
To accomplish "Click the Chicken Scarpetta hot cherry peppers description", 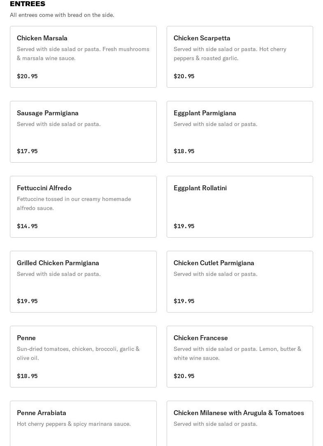I will tap(230, 54).
